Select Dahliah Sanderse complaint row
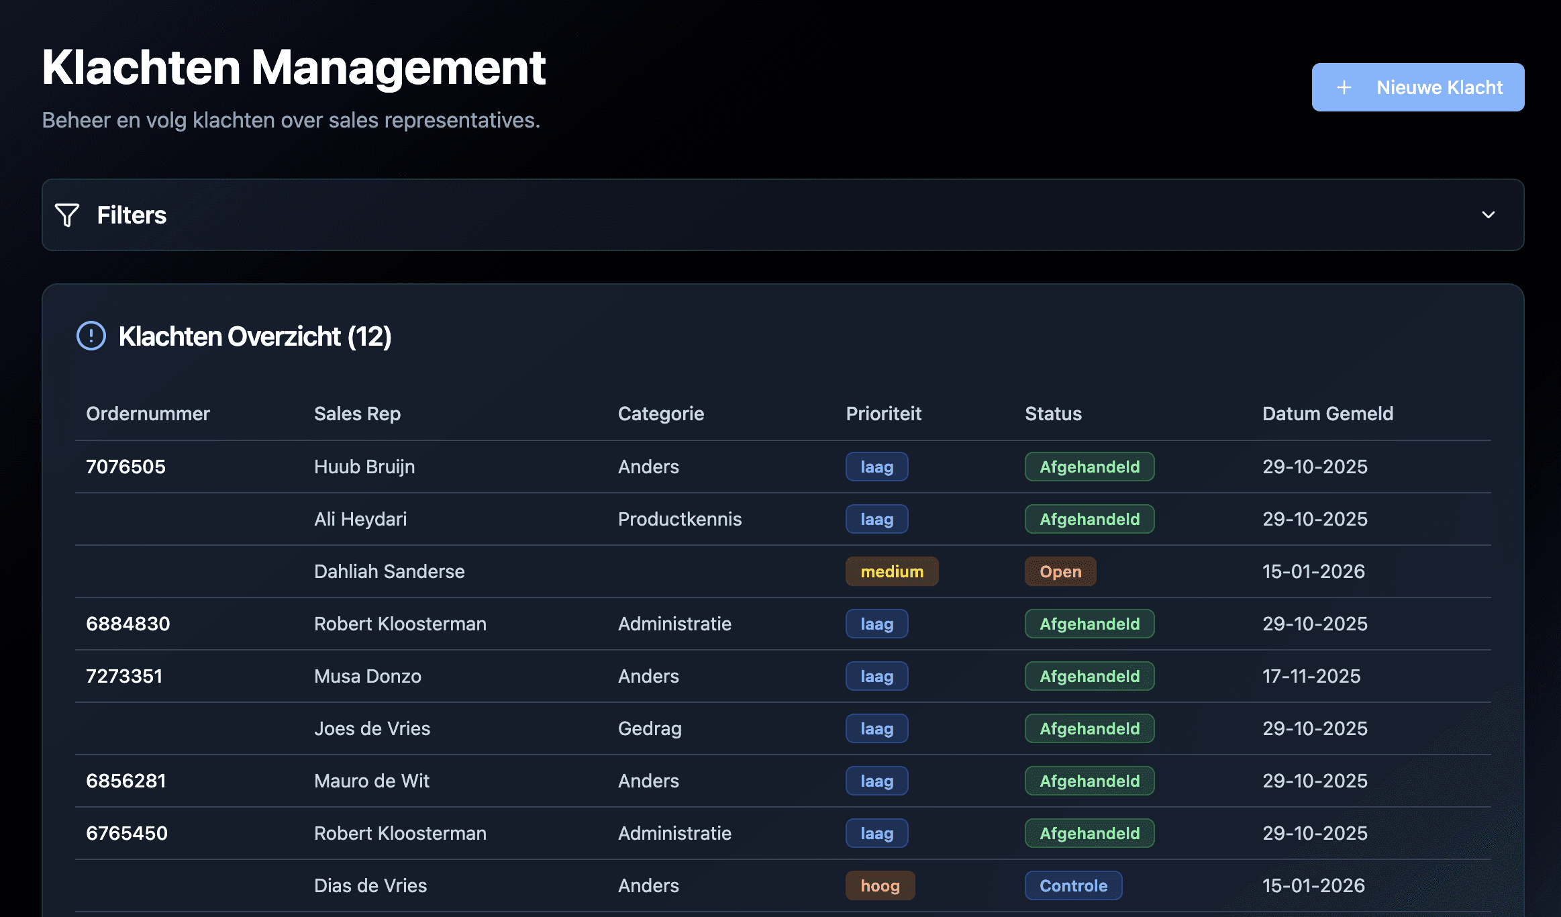The width and height of the screenshot is (1561, 917). click(389, 571)
